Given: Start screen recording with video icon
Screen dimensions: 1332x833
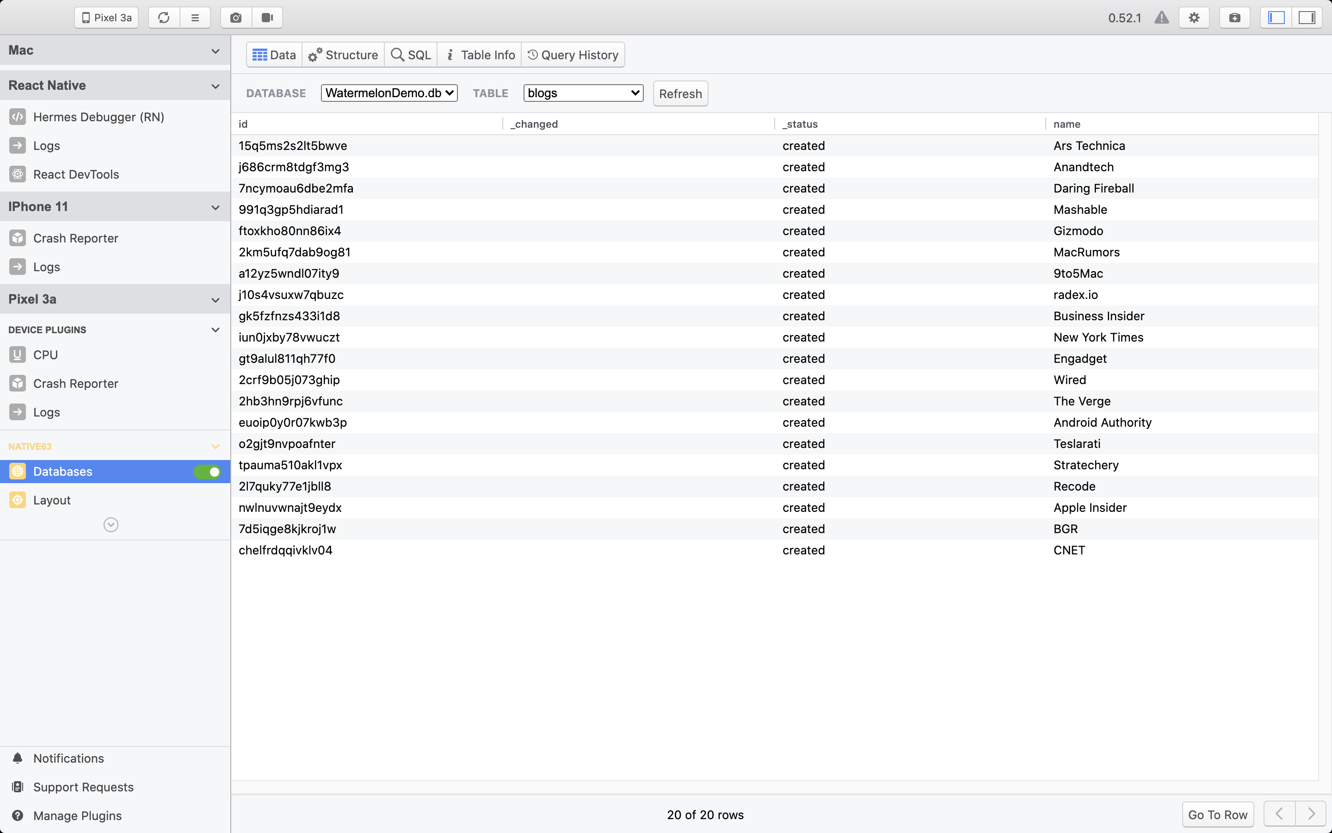Looking at the screenshot, I should (x=267, y=18).
